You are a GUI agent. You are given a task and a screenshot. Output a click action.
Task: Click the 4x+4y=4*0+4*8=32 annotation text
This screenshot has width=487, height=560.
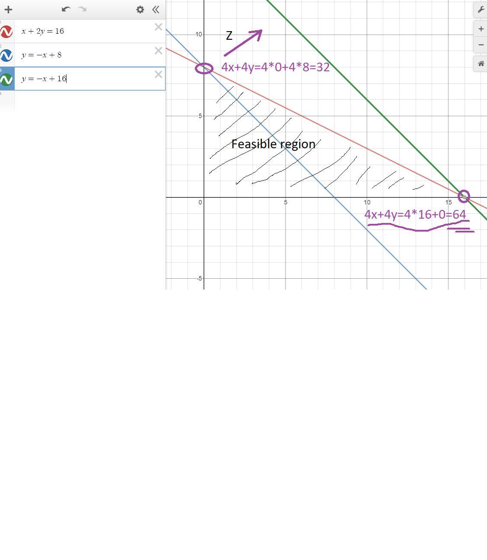(x=275, y=67)
